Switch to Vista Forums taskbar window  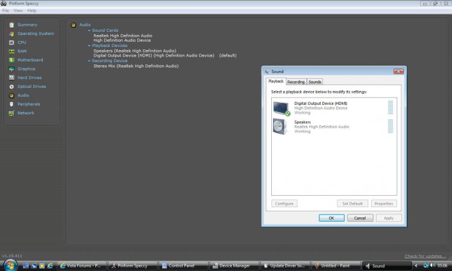point(82,266)
